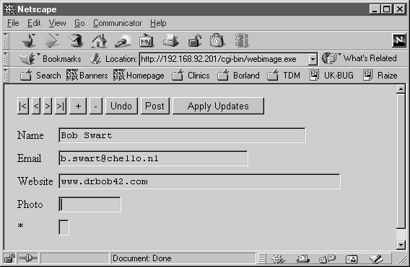The width and height of the screenshot is (410, 267).
Task: Open the TDM bookmark folder
Action: pyautogui.click(x=284, y=76)
